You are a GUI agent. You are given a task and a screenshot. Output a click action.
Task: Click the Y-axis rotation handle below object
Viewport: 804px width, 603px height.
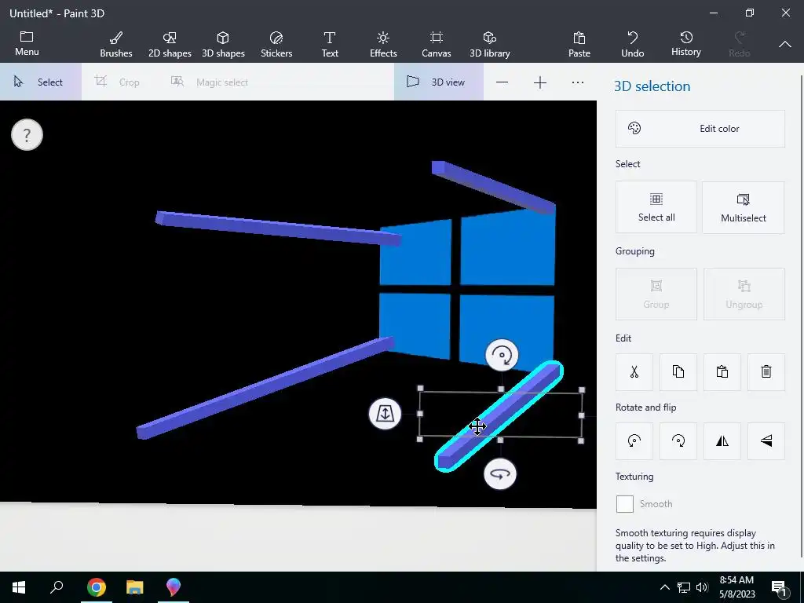tap(500, 473)
